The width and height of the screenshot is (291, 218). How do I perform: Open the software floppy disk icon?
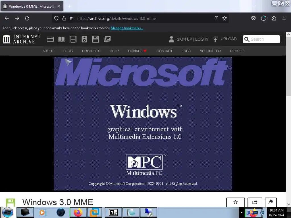pos(96,39)
